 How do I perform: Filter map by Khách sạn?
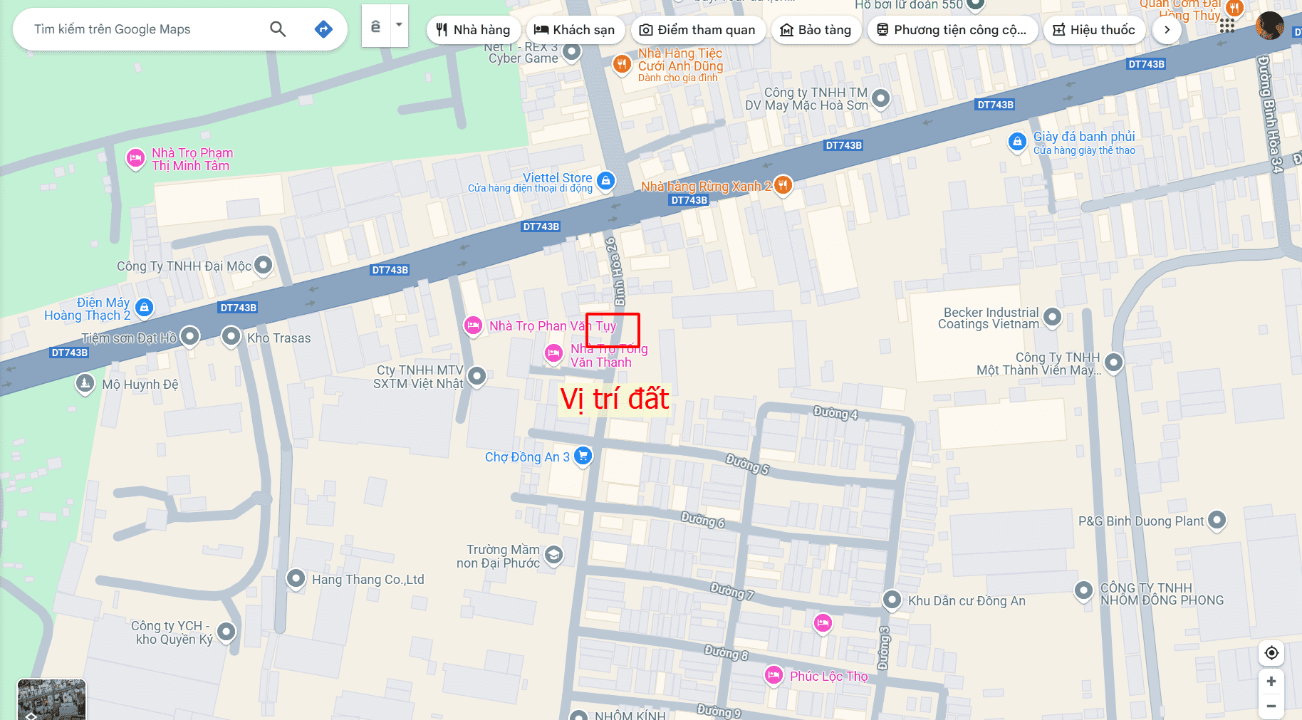tap(574, 30)
